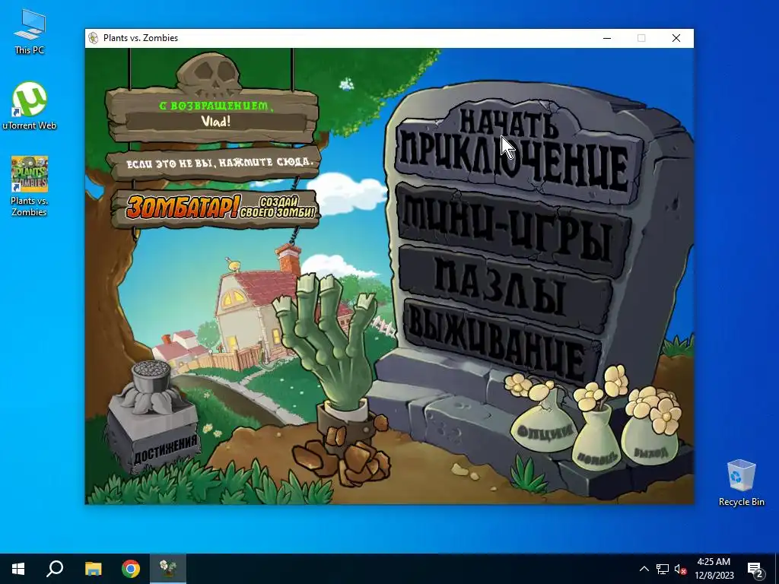Open the notification center icon

pos(755,569)
